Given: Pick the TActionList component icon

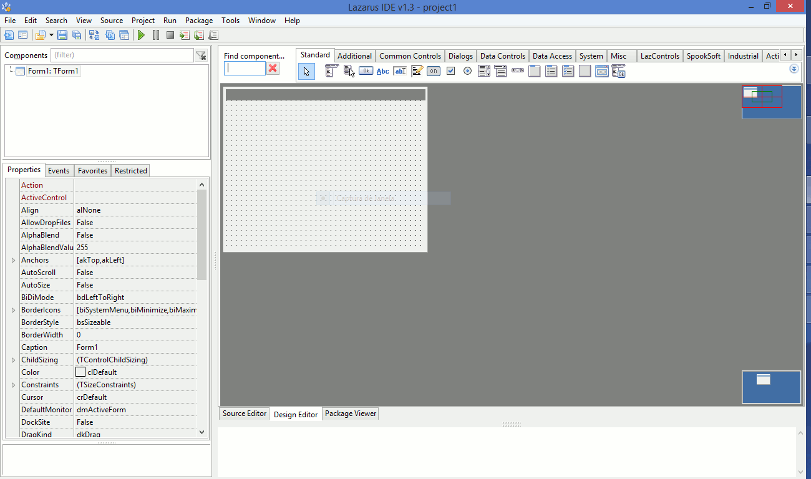Looking at the screenshot, I should click(619, 71).
